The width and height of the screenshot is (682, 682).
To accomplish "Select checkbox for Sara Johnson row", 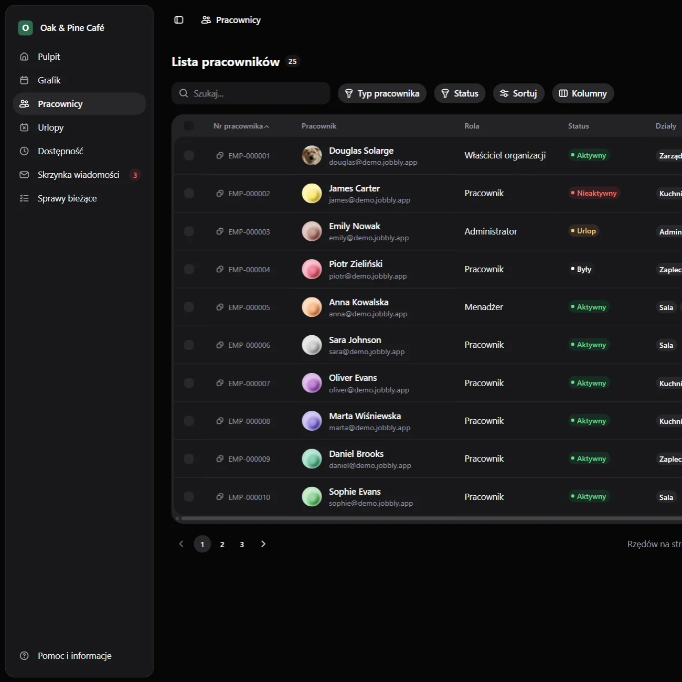I will click(189, 345).
